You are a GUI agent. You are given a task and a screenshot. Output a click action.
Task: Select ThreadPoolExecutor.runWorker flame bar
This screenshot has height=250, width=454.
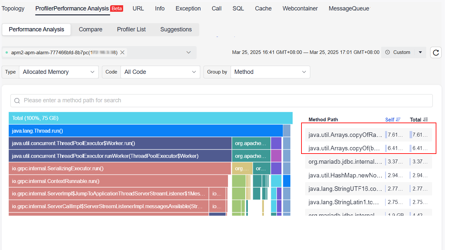(x=120, y=156)
